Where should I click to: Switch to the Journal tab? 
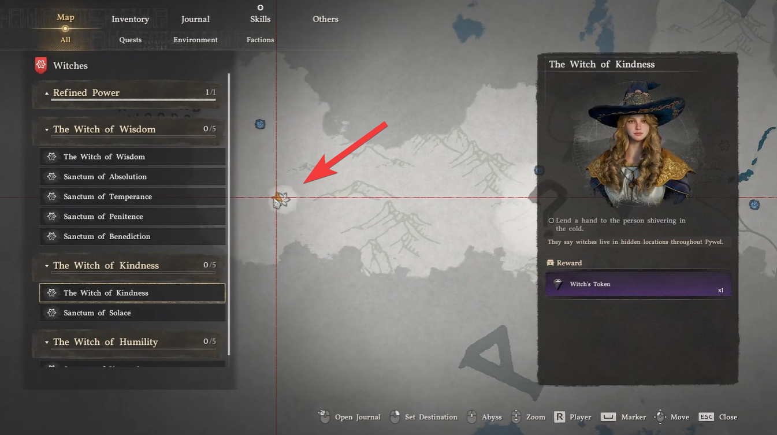click(x=195, y=19)
